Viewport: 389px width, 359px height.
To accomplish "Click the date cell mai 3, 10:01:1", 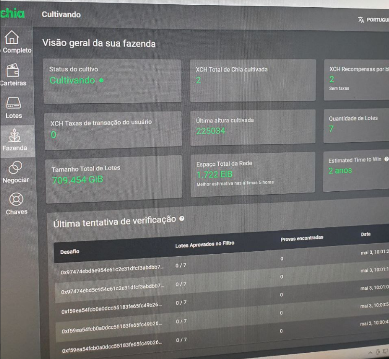I will (x=375, y=270).
